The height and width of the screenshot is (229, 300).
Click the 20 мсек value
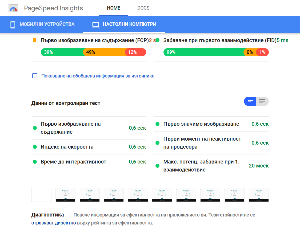click(258, 166)
